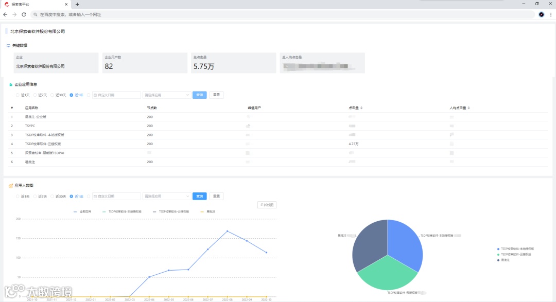Toggle 易批注 series in line chart legend
The width and height of the screenshot is (556, 302).
[x=208, y=211]
